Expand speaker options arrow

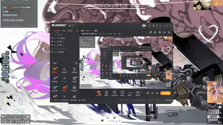pos(141,93)
